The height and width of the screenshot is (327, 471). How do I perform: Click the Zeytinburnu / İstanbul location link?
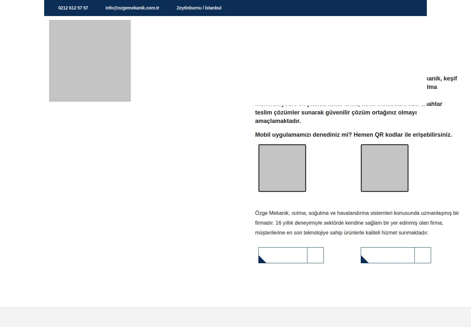199,8
